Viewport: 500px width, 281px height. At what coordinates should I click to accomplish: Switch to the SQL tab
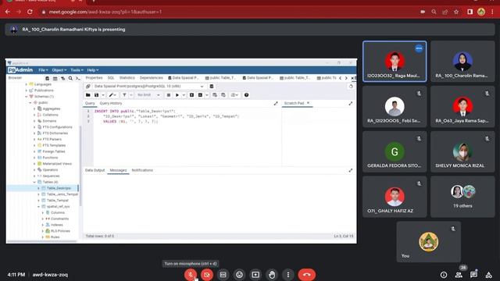tap(111, 78)
